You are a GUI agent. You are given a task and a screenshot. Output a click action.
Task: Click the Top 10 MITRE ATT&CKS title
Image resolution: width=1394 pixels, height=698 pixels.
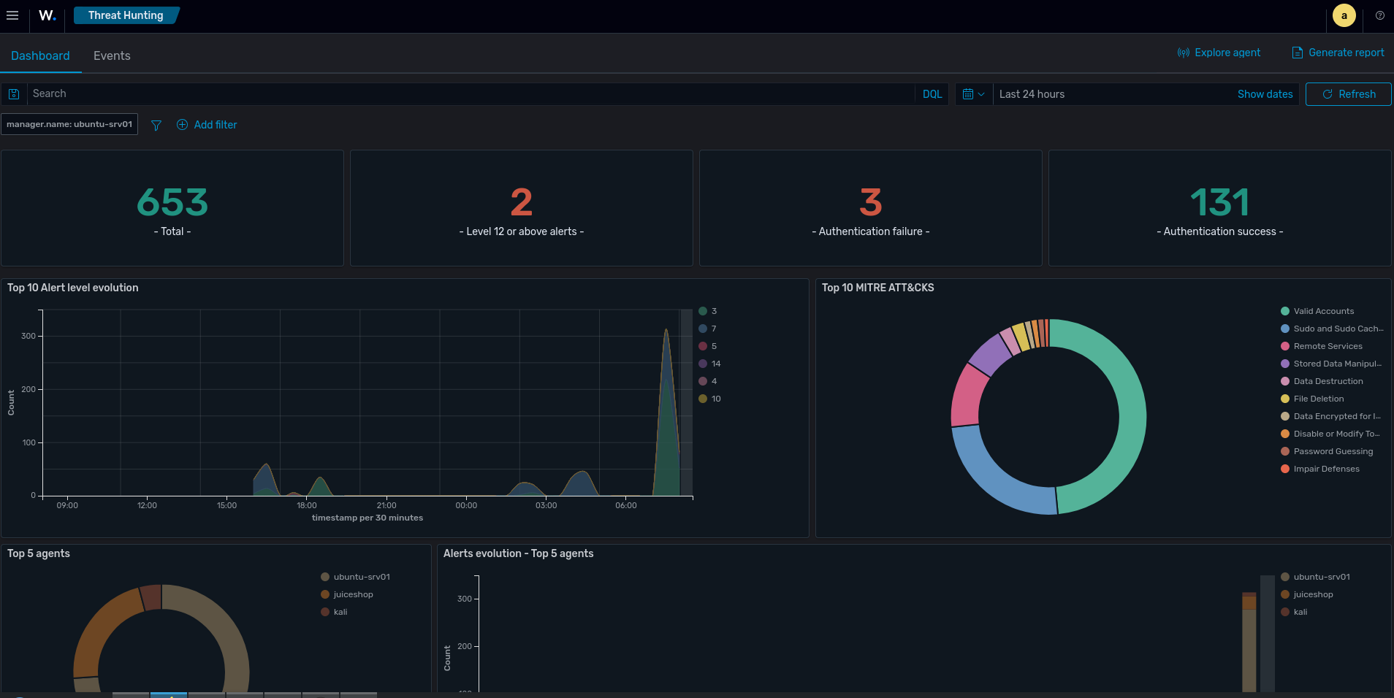click(x=877, y=288)
